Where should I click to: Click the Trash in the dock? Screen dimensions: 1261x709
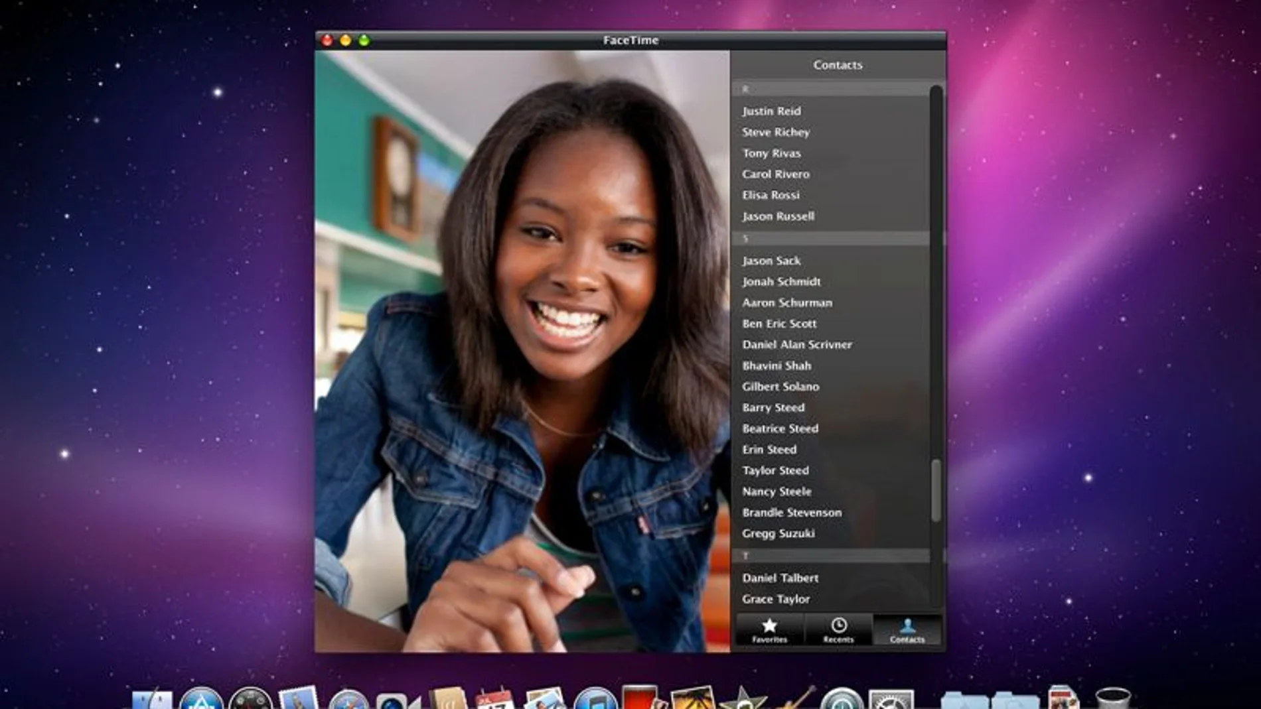(x=1113, y=698)
